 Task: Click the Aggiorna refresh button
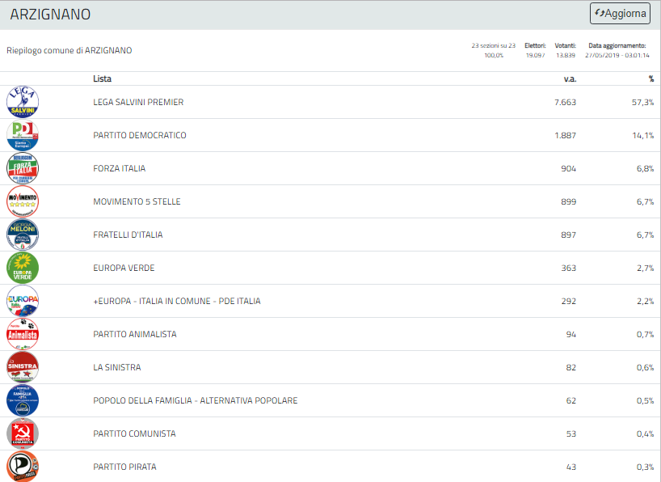point(620,14)
